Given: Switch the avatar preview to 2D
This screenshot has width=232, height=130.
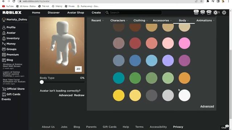Looking at the screenshot, I should tap(78, 69).
